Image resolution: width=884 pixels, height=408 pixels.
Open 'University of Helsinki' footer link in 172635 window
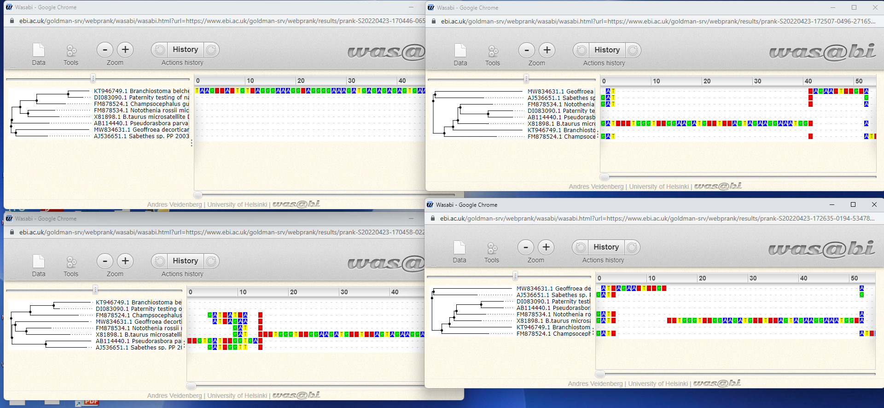[658, 384]
